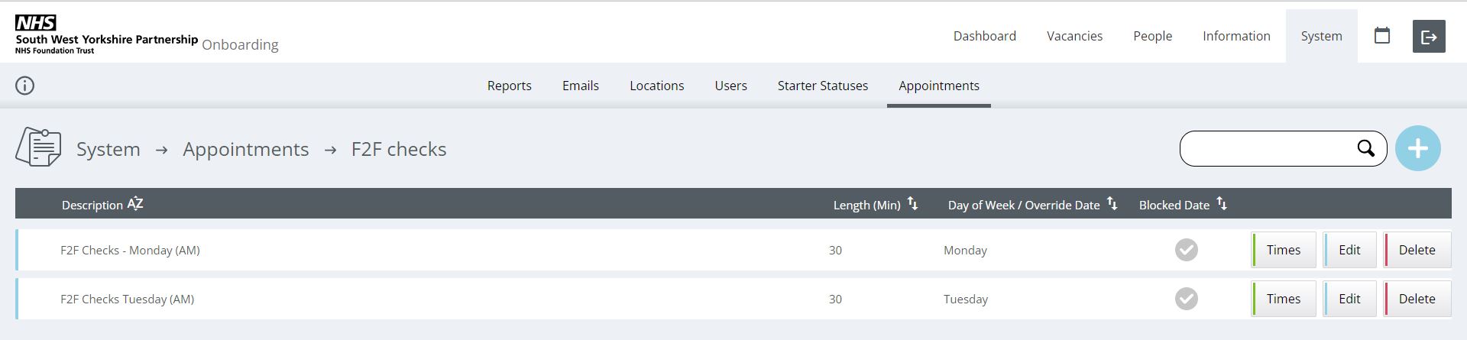Open the calendar icon in header

[1381, 36]
